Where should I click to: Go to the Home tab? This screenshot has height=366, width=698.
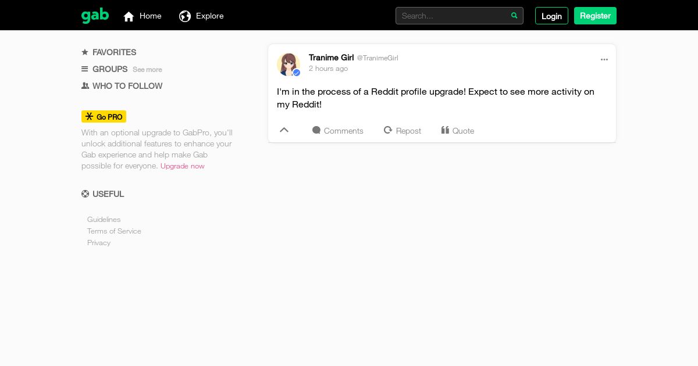point(143,16)
